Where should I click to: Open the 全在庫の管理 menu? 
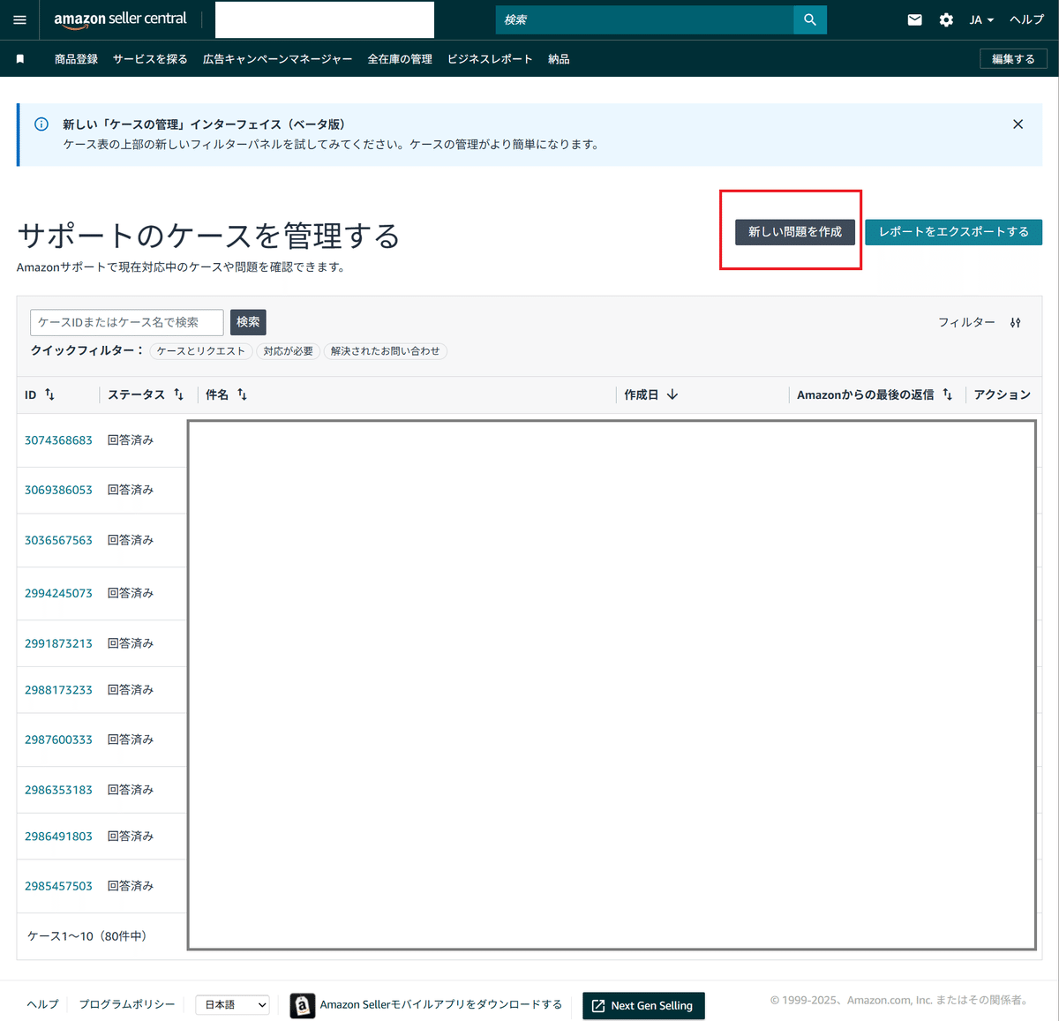click(x=400, y=59)
